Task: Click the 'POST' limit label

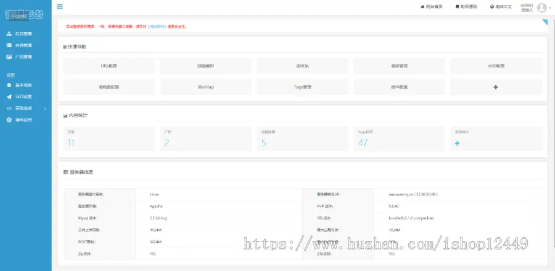Action: pos(87,242)
